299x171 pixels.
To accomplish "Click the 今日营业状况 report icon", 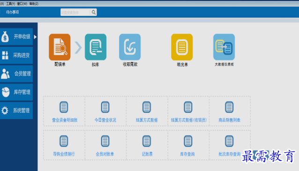I will click(105, 107).
